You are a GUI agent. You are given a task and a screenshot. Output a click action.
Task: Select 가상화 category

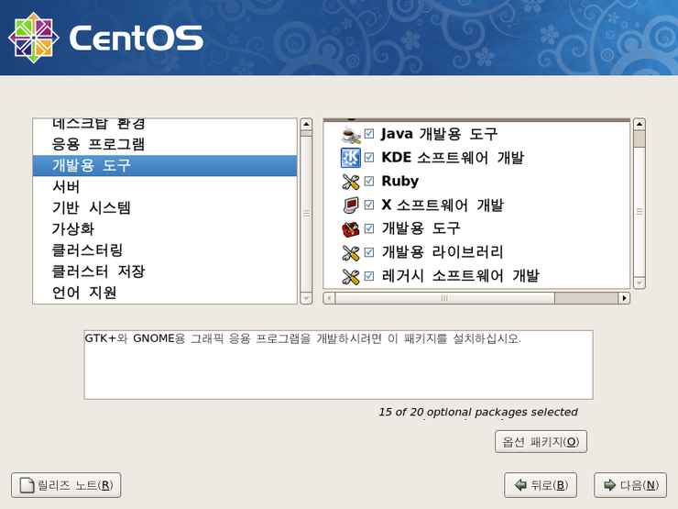(165, 229)
